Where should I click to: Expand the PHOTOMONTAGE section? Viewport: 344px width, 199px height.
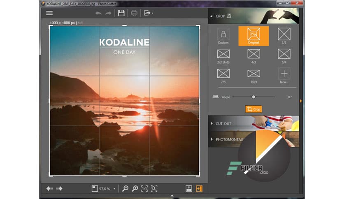pyautogui.click(x=212, y=139)
